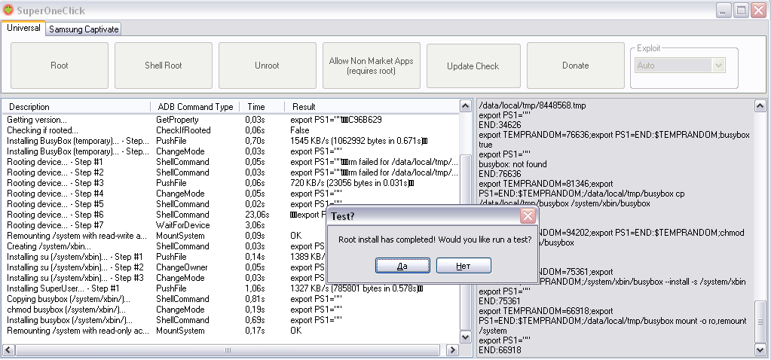Select the Universal tab
The width and height of the screenshot is (771, 360).
(23, 29)
